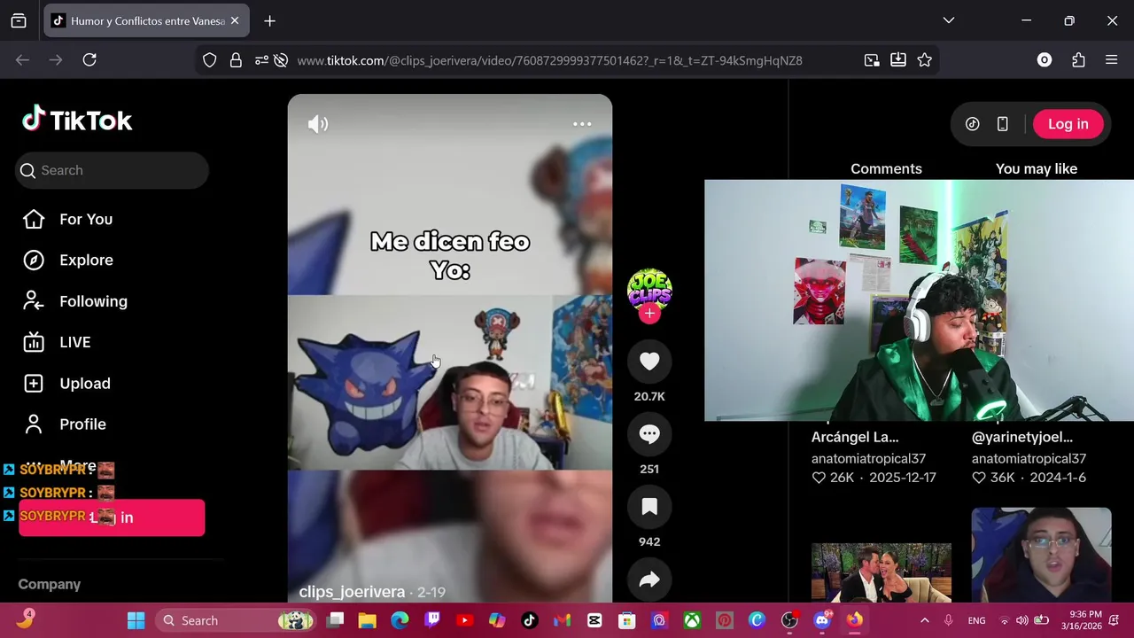The height and width of the screenshot is (638, 1134).
Task: Click the site security padlock icon
Action: click(x=236, y=60)
